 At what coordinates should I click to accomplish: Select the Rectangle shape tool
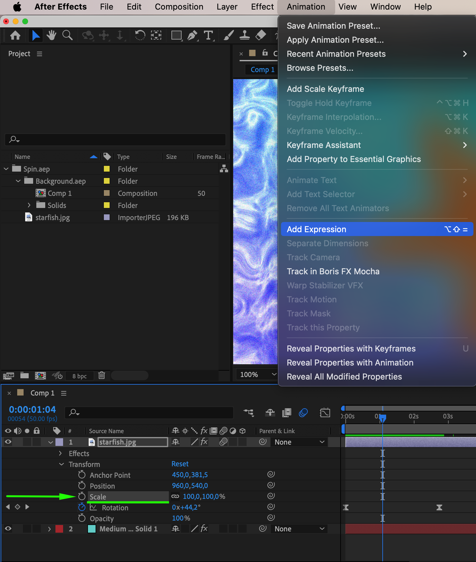coord(177,35)
